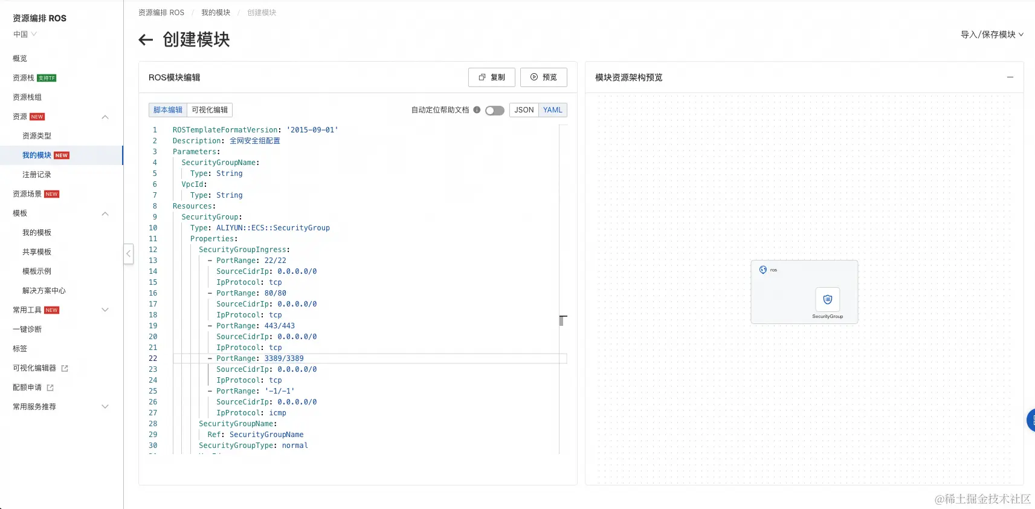The height and width of the screenshot is (509, 1035).
Task: Collapse the 模板 sidebar section
Action: pos(105,213)
